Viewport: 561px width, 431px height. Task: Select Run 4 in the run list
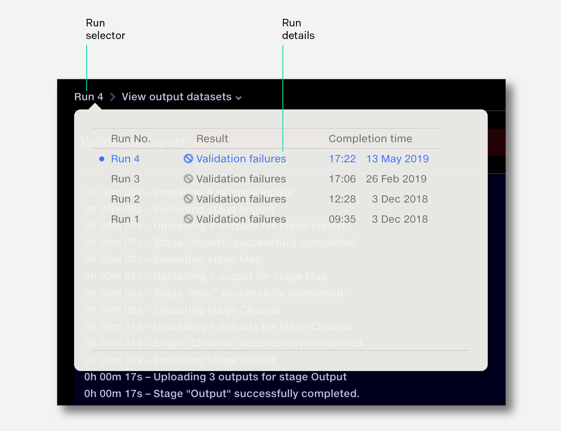[x=125, y=159]
